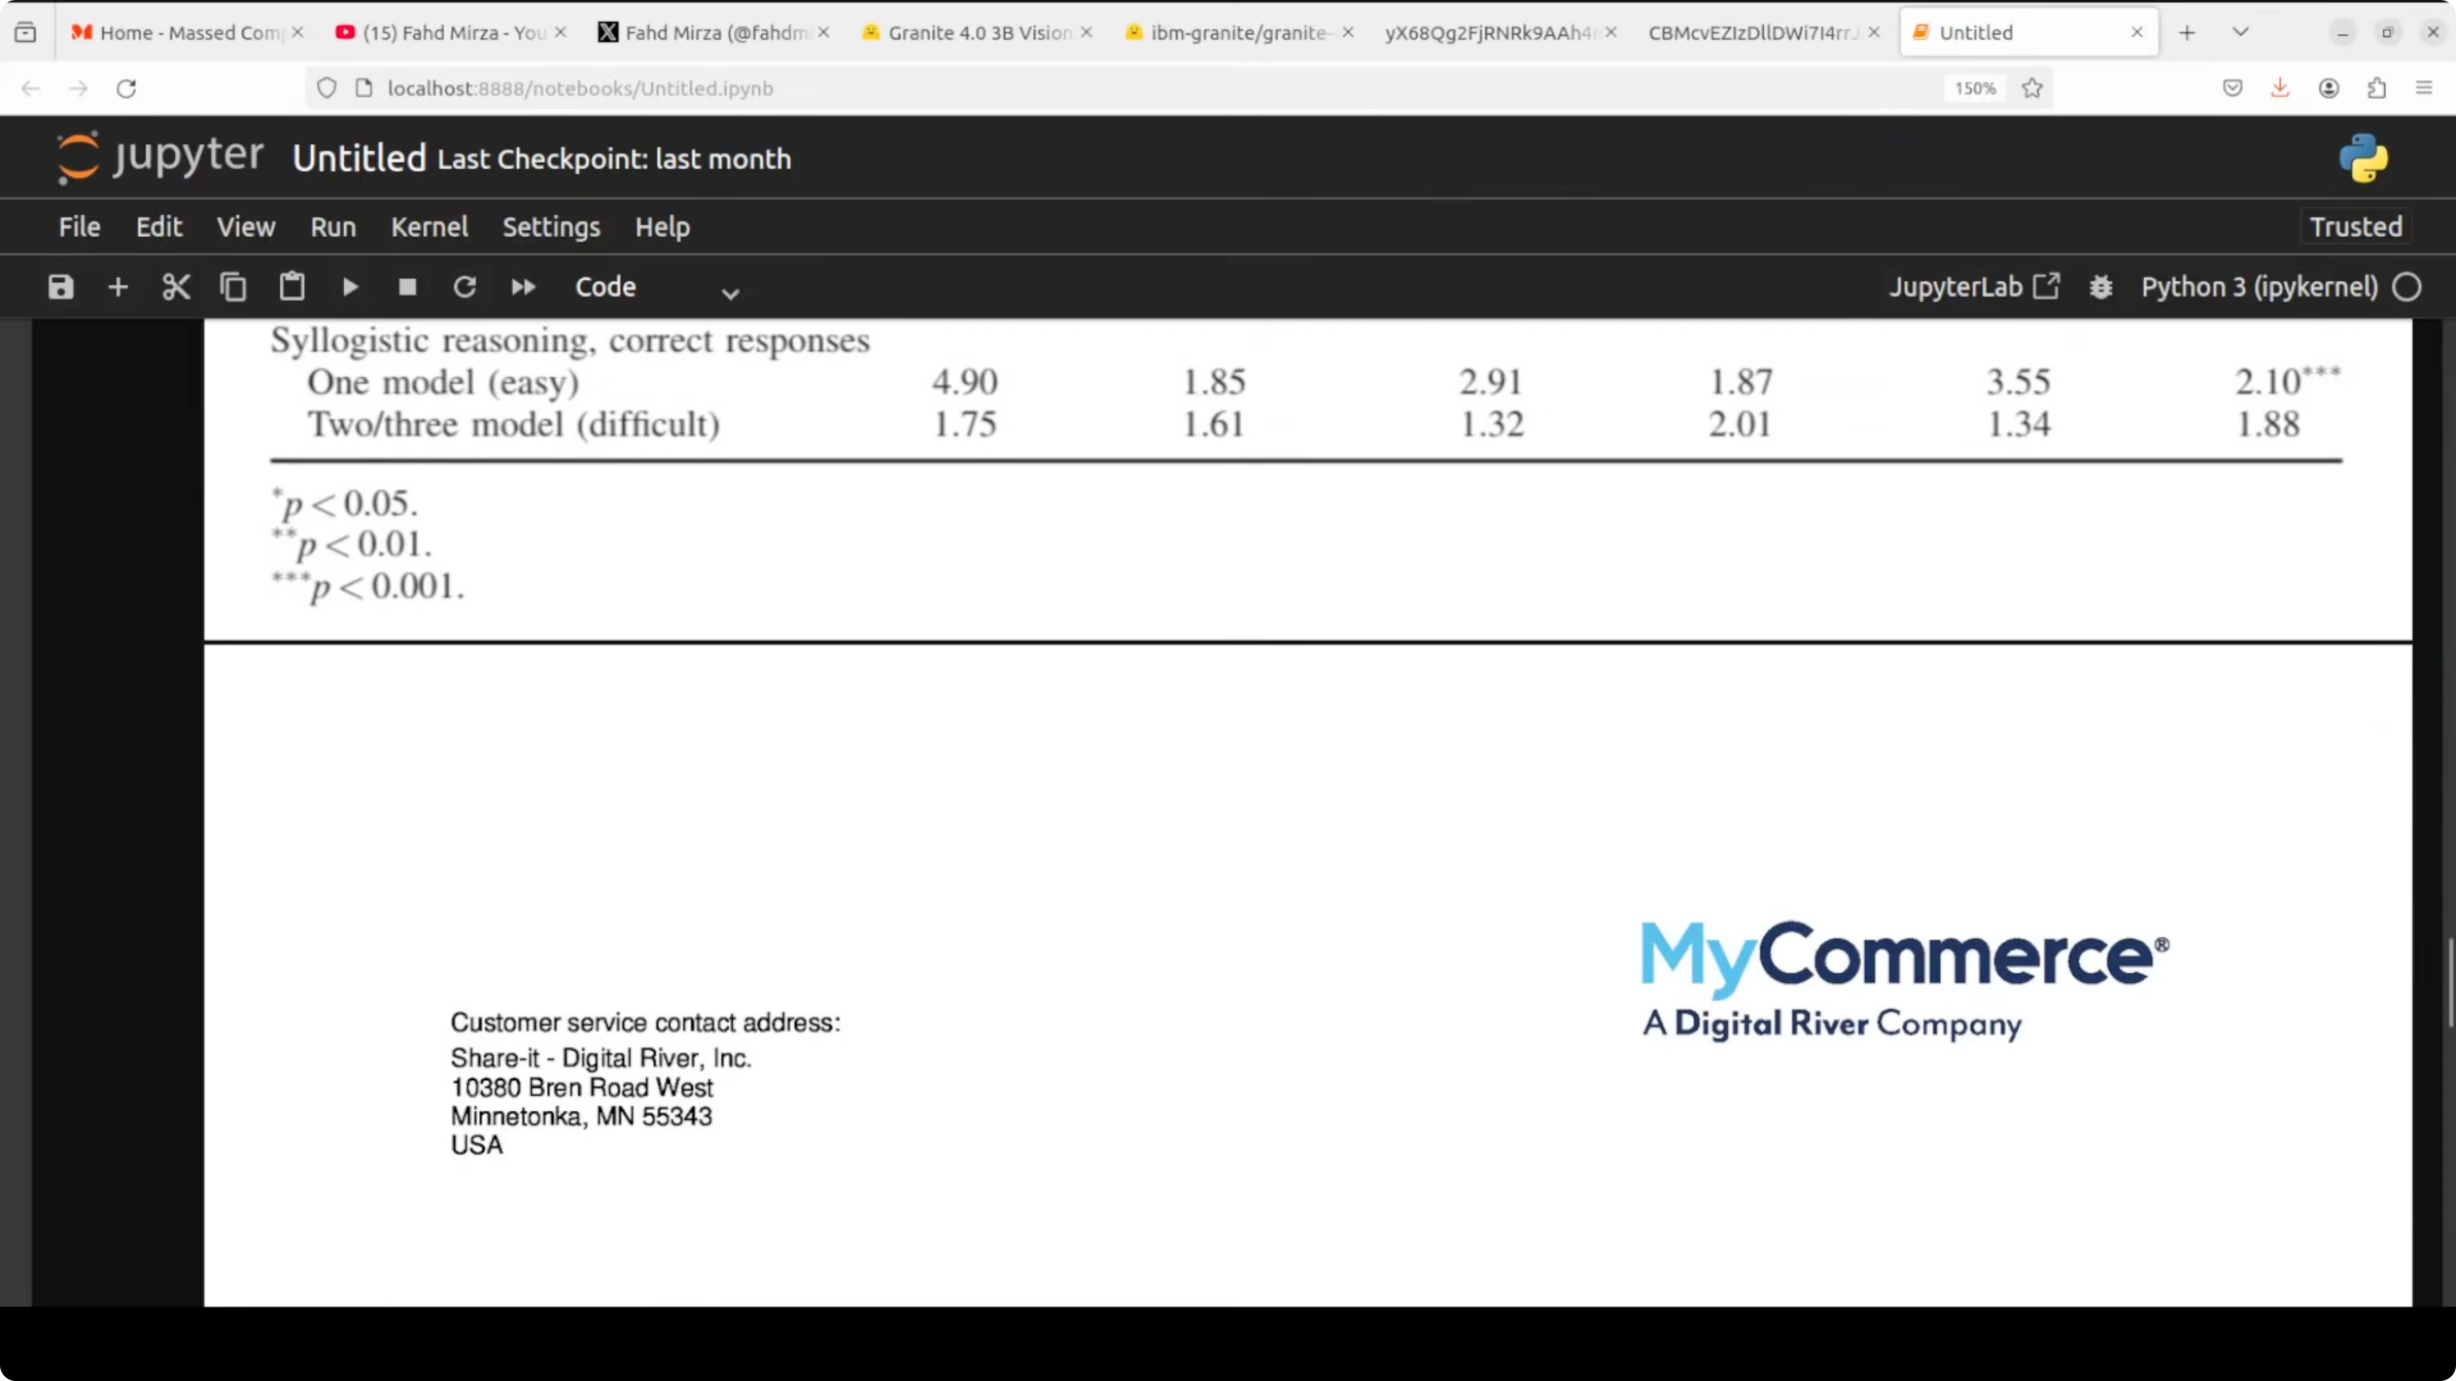The height and width of the screenshot is (1381, 2456).
Task: Bookmark this page with the star icon
Action: coord(2032,89)
